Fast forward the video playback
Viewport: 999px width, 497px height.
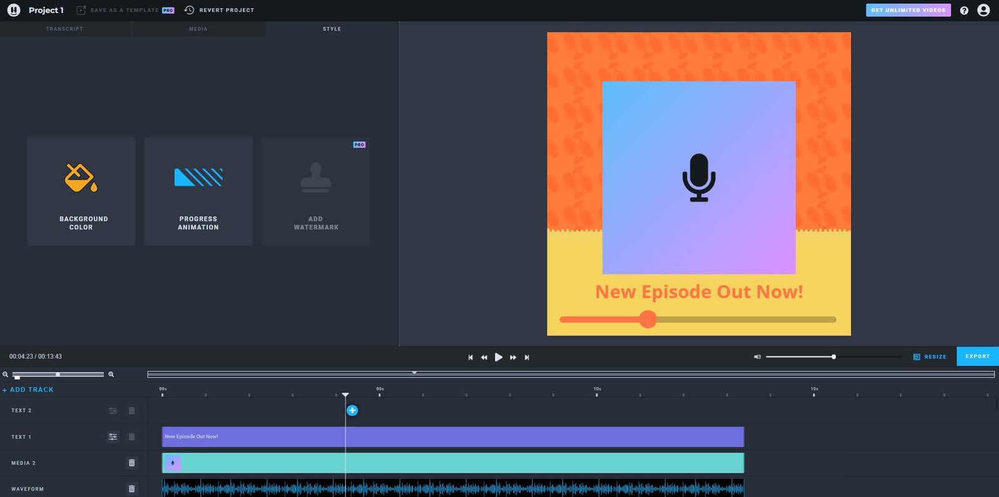[x=513, y=357]
